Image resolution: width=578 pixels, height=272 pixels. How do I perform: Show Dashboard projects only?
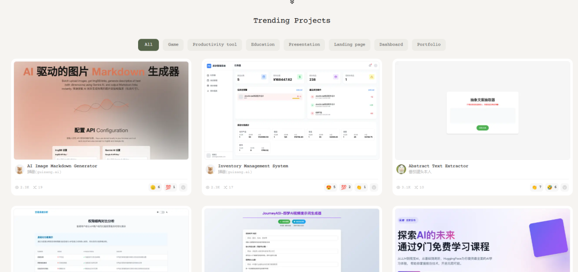pyautogui.click(x=391, y=44)
